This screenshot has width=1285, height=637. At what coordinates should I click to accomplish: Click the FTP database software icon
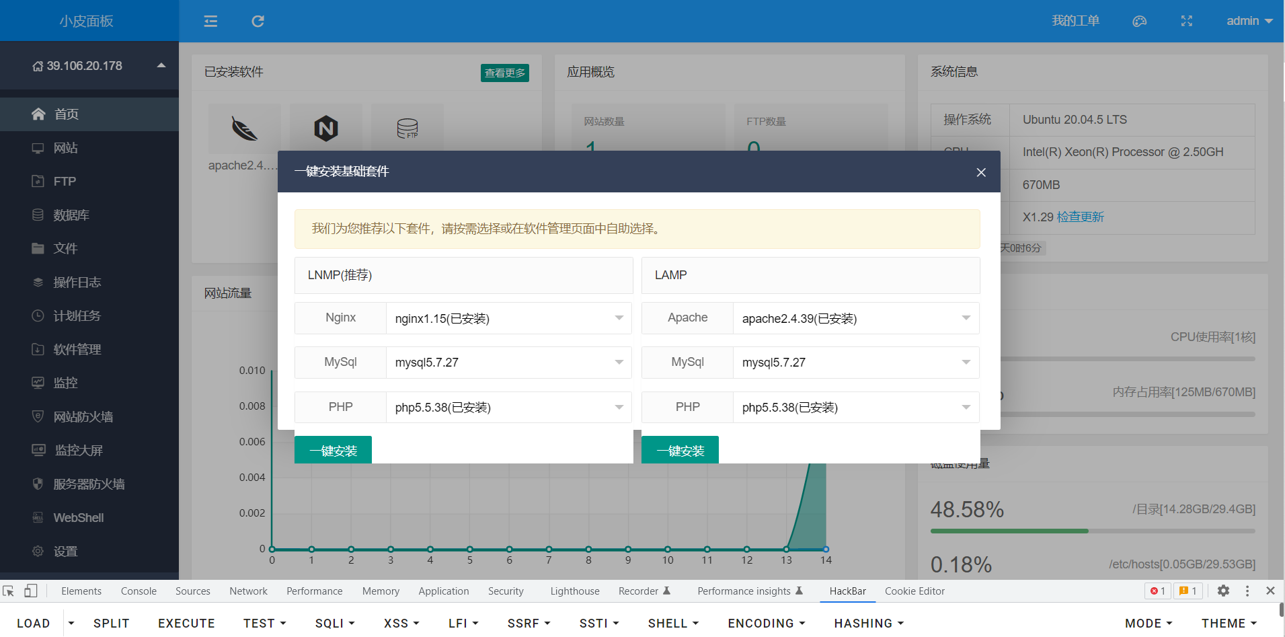(407, 128)
